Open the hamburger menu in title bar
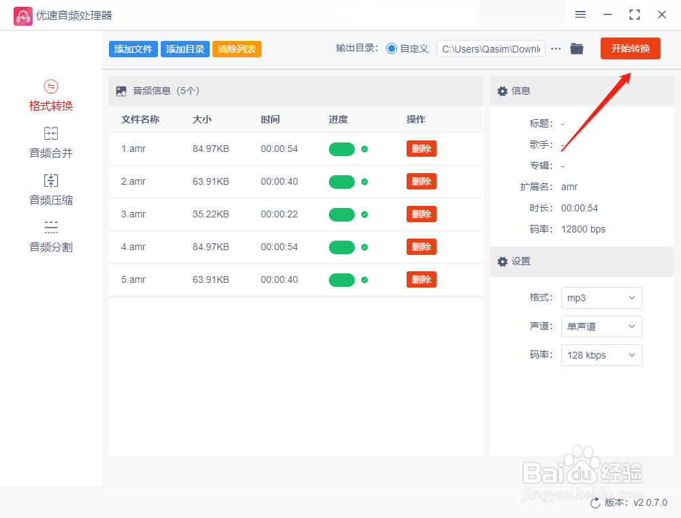 click(x=581, y=14)
